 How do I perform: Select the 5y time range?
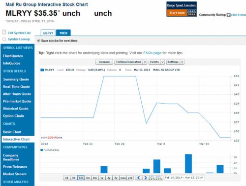[116, 178]
